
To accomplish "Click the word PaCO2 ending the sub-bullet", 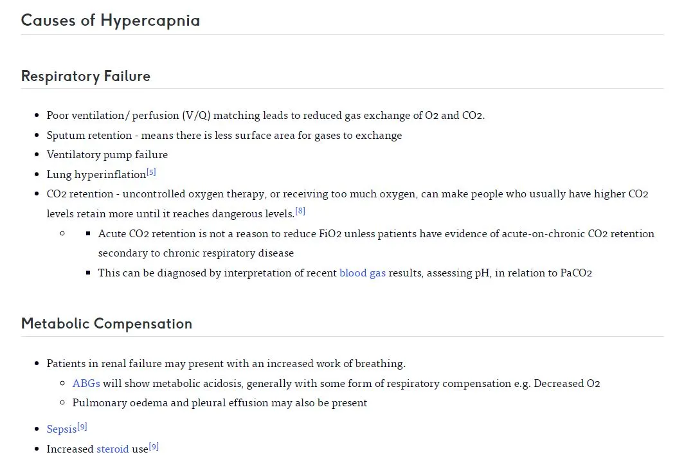I will (576, 273).
